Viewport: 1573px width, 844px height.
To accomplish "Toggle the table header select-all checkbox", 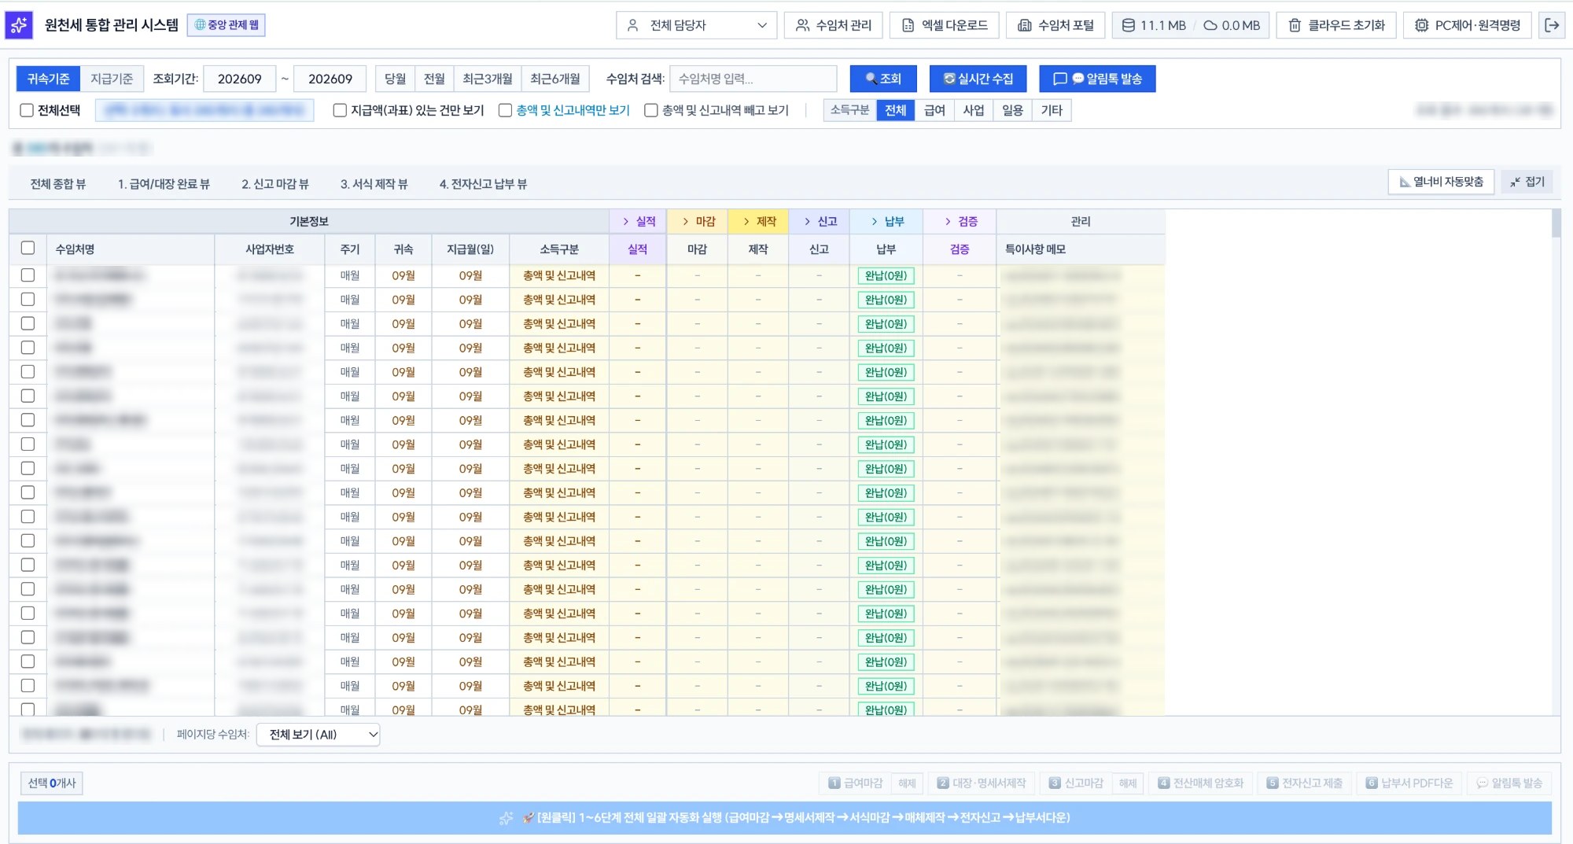I will click(x=28, y=248).
